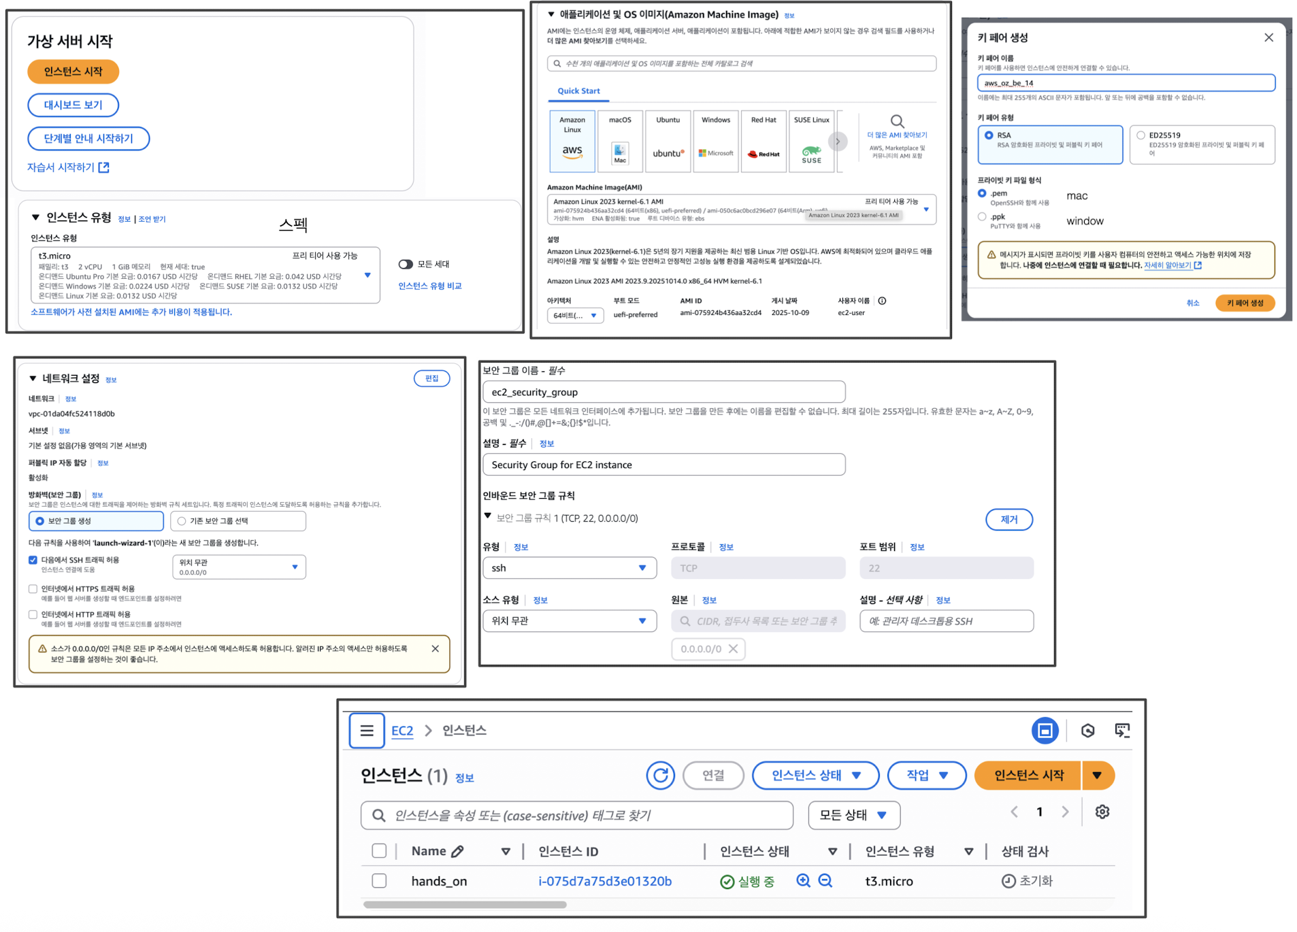This screenshot has width=1297, height=932.
Task: Open the EC2 hamburger navigation menu
Action: click(x=367, y=731)
